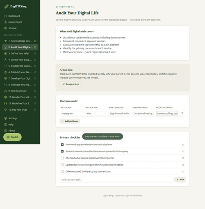
Task: Open the About info icon
Action: 5,131
